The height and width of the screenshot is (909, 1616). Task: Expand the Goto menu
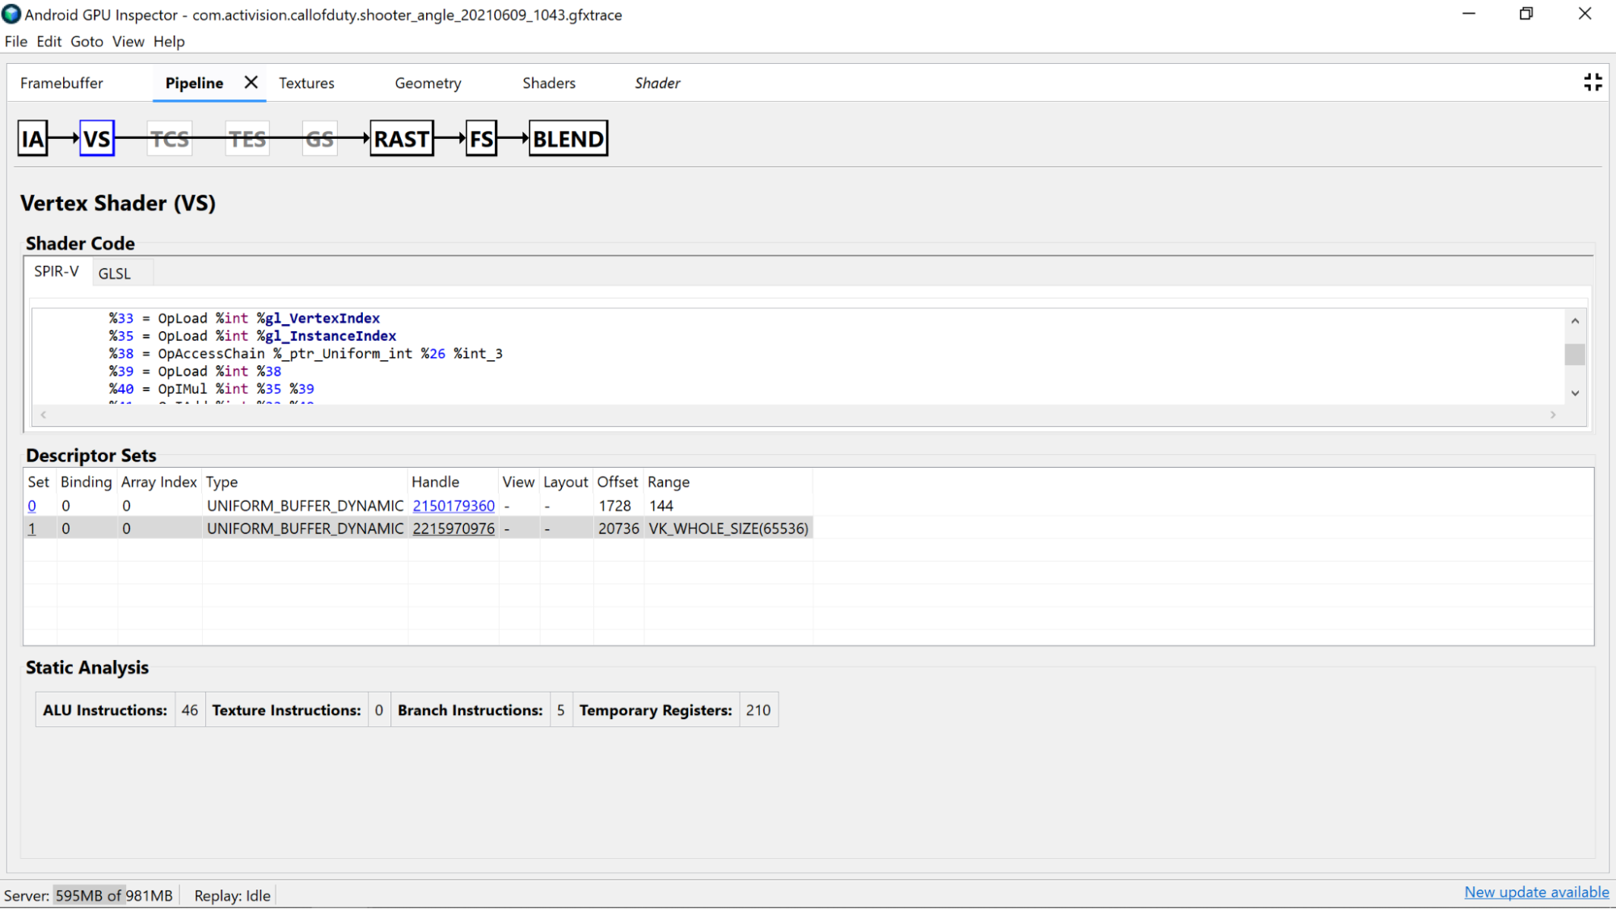(86, 41)
